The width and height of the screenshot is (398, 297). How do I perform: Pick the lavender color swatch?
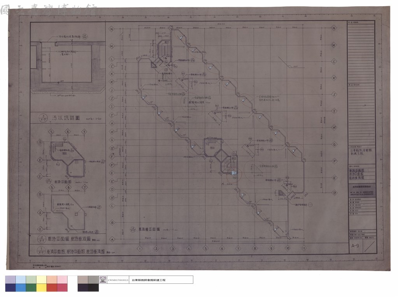(x=10, y=280)
